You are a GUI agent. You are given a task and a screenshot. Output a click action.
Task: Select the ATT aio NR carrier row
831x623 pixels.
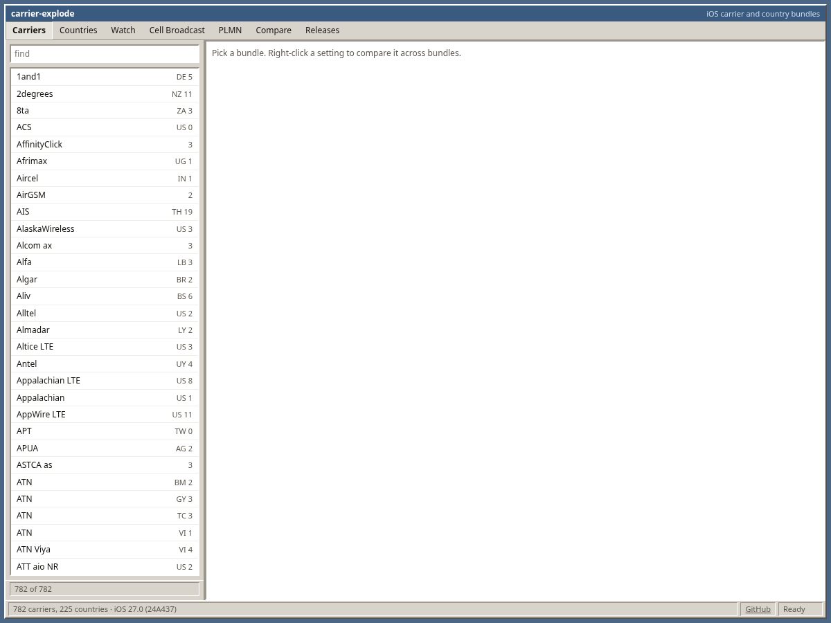105,567
